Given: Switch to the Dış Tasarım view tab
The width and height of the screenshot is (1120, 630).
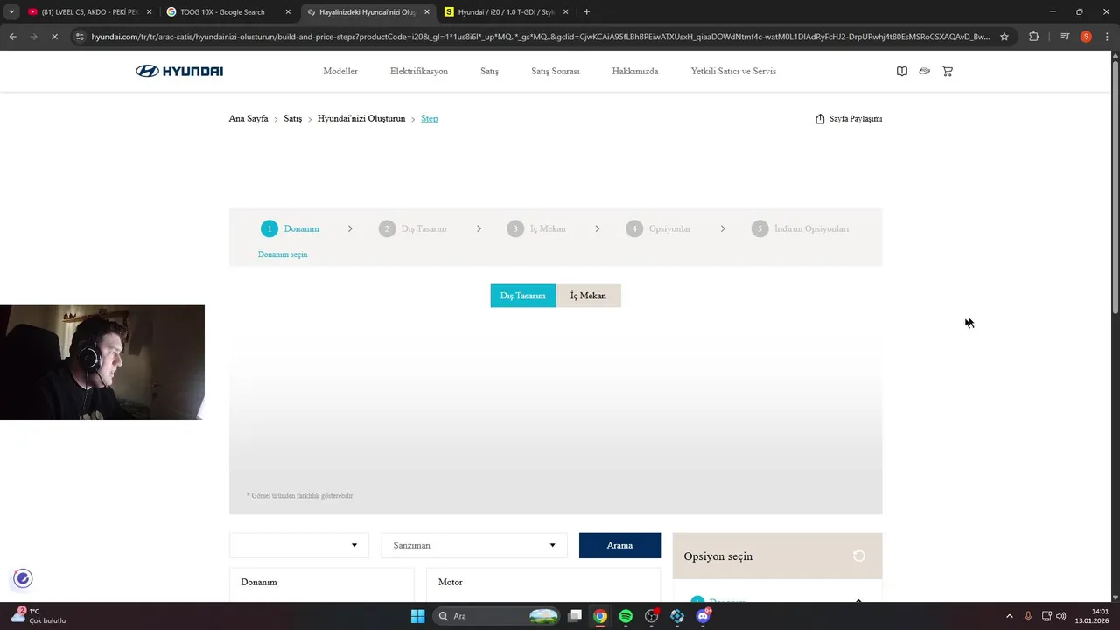Looking at the screenshot, I should [x=522, y=296].
